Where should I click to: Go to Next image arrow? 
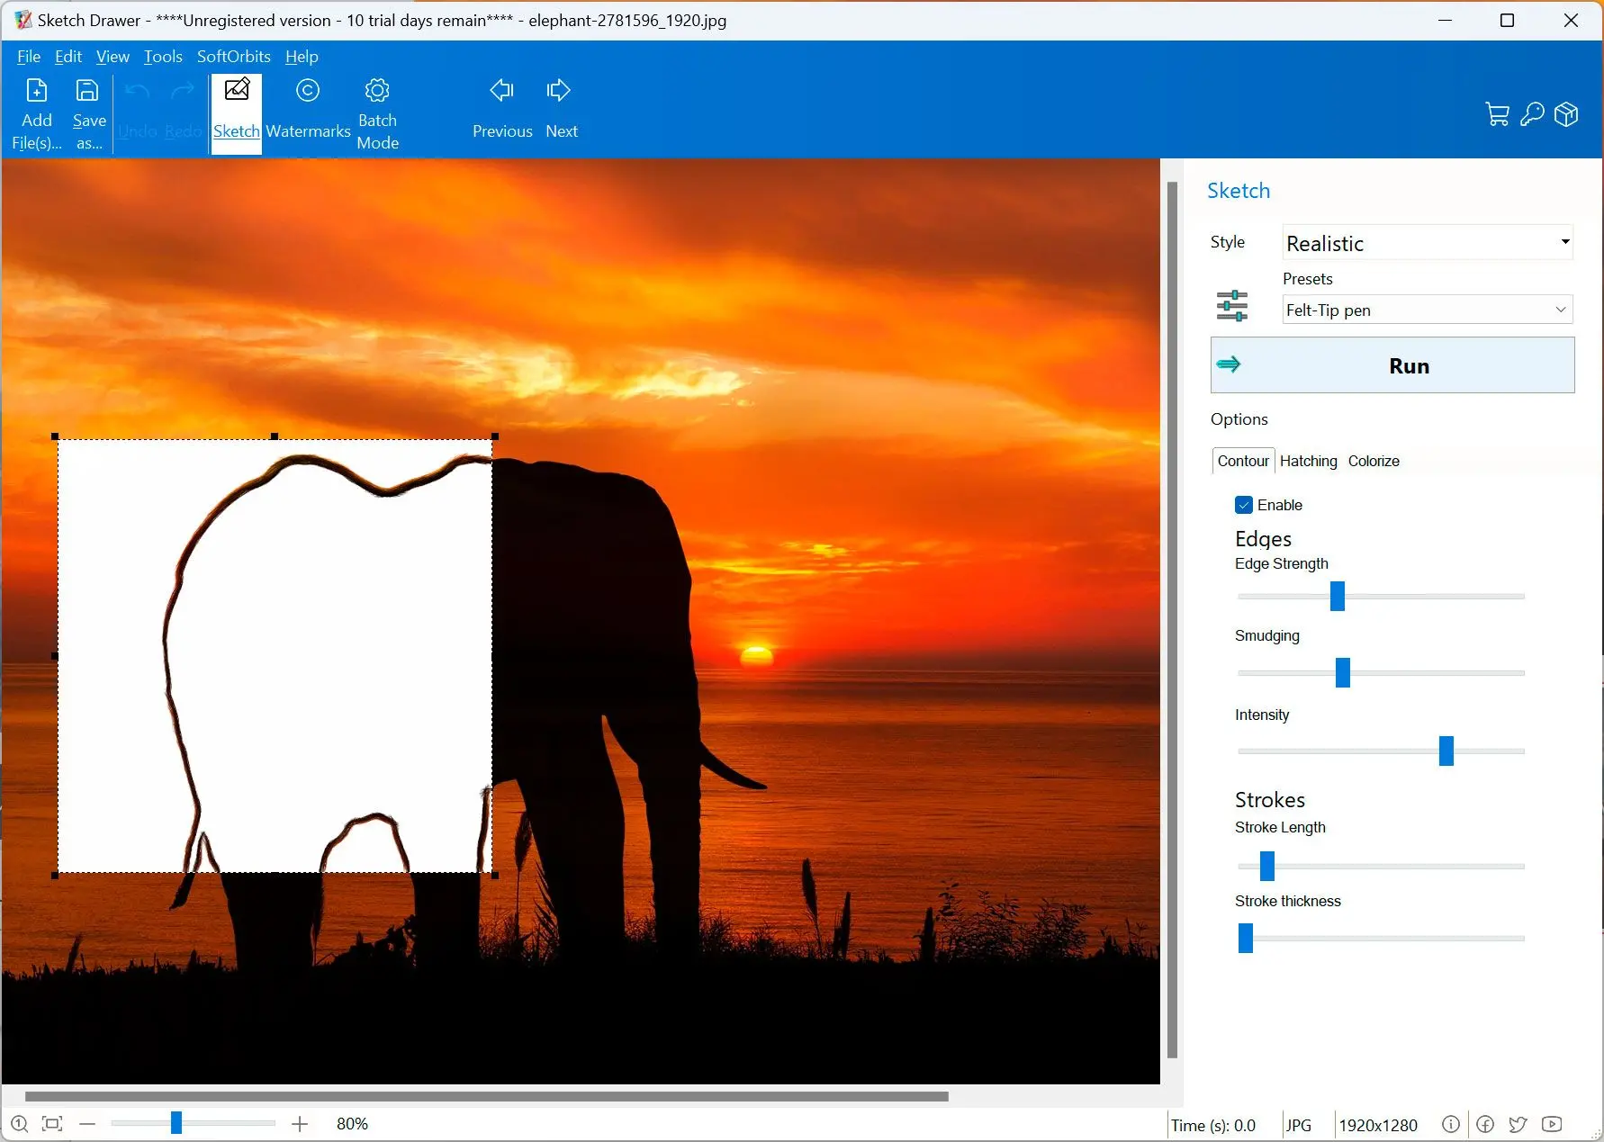(x=559, y=90)
